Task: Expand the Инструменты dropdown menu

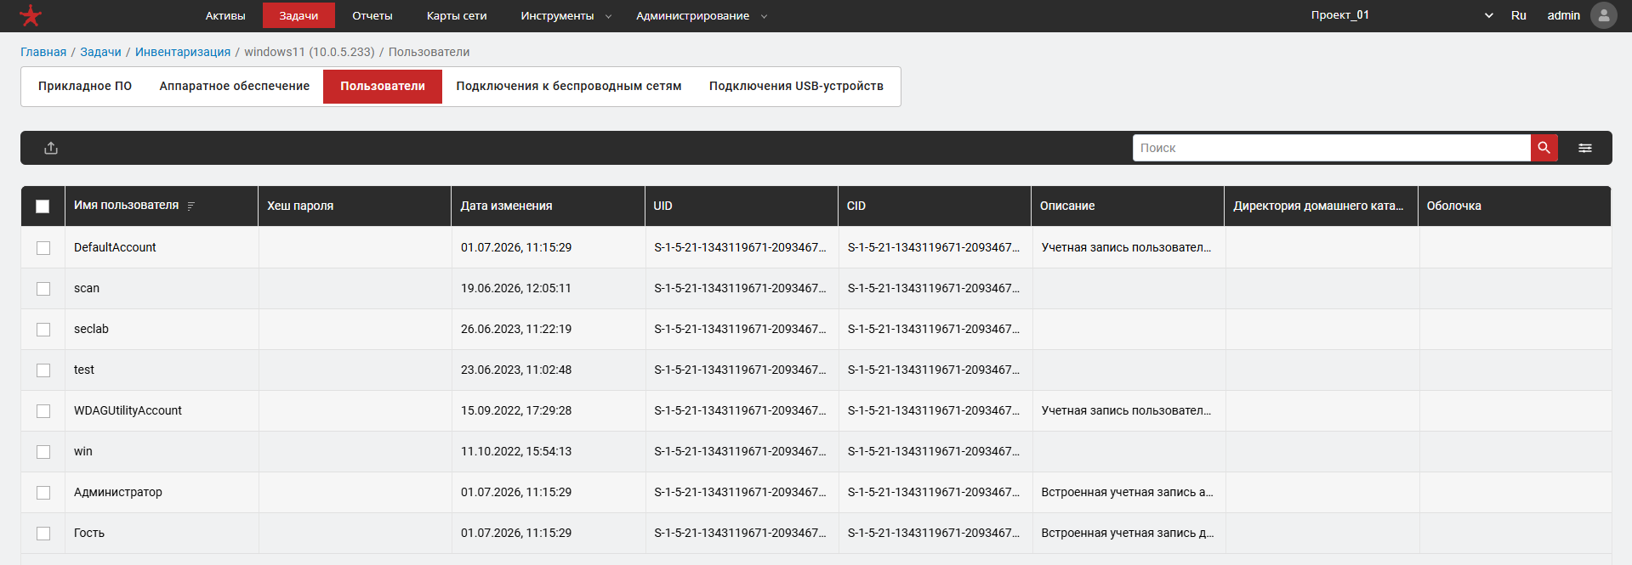Action: point(566,15)
